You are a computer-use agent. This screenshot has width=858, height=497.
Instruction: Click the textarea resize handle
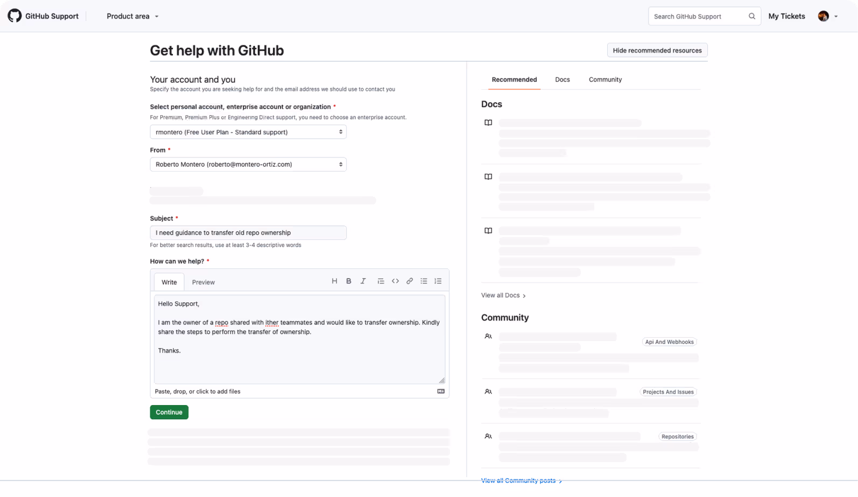(442, 380)
